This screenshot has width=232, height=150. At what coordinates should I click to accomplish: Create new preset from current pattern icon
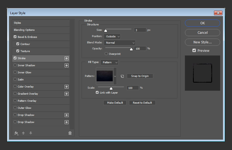122,76
